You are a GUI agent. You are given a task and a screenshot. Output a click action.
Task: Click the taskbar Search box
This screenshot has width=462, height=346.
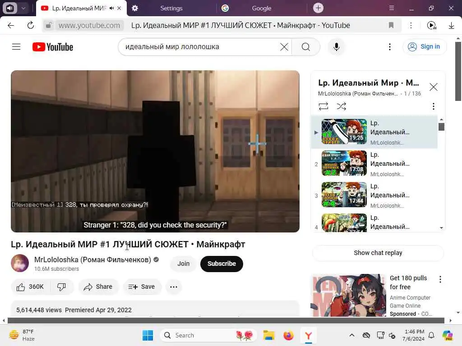tap(208, 335)
